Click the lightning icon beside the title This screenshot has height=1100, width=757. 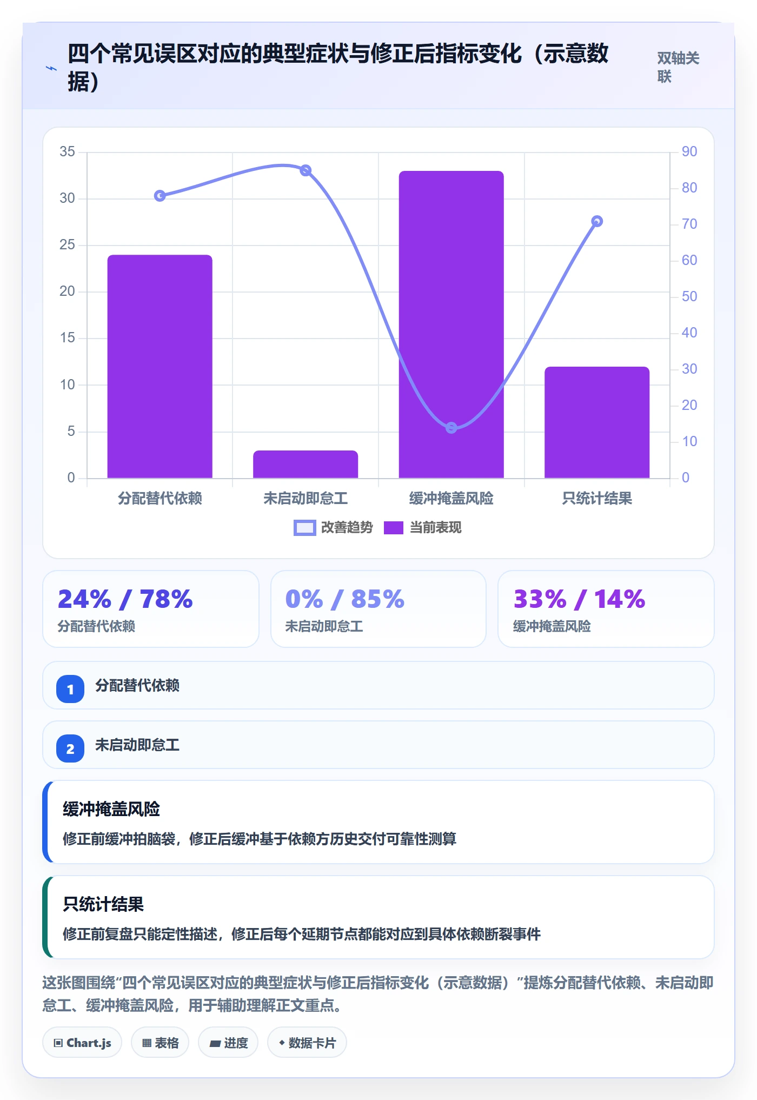(x=51, y=68)
